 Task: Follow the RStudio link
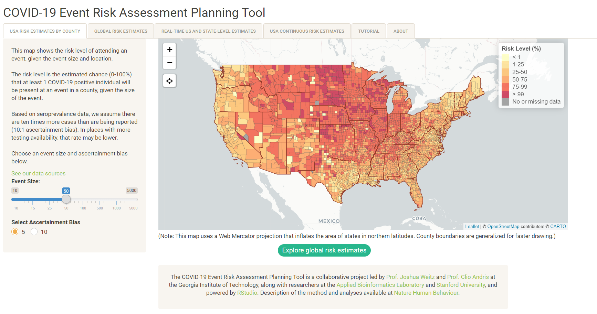247,293
